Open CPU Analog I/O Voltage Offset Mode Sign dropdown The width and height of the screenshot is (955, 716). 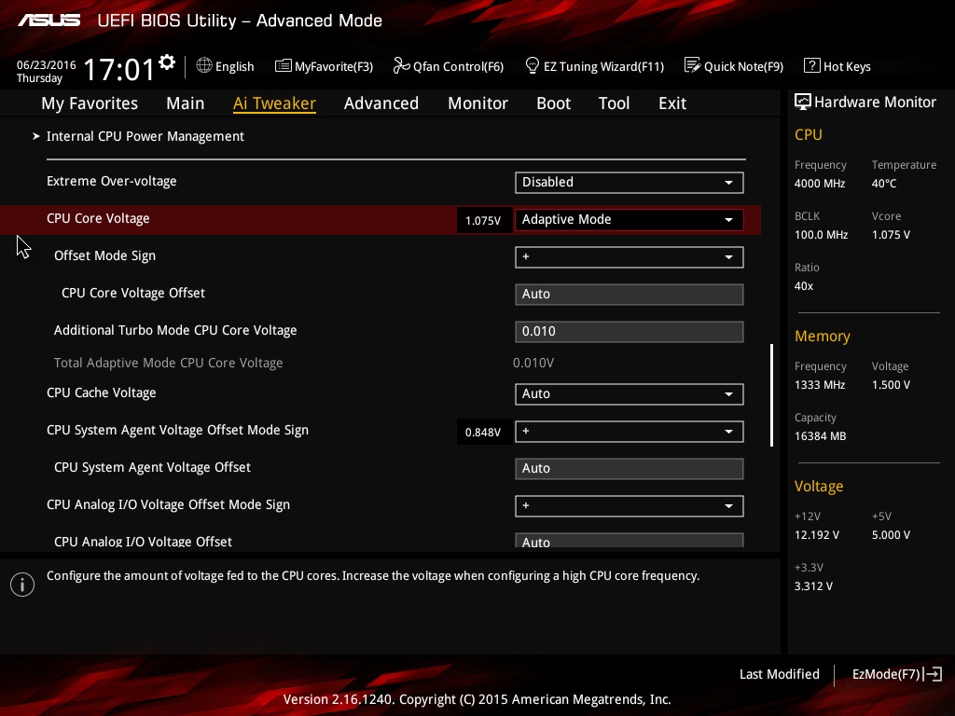(x=630, y=506)
